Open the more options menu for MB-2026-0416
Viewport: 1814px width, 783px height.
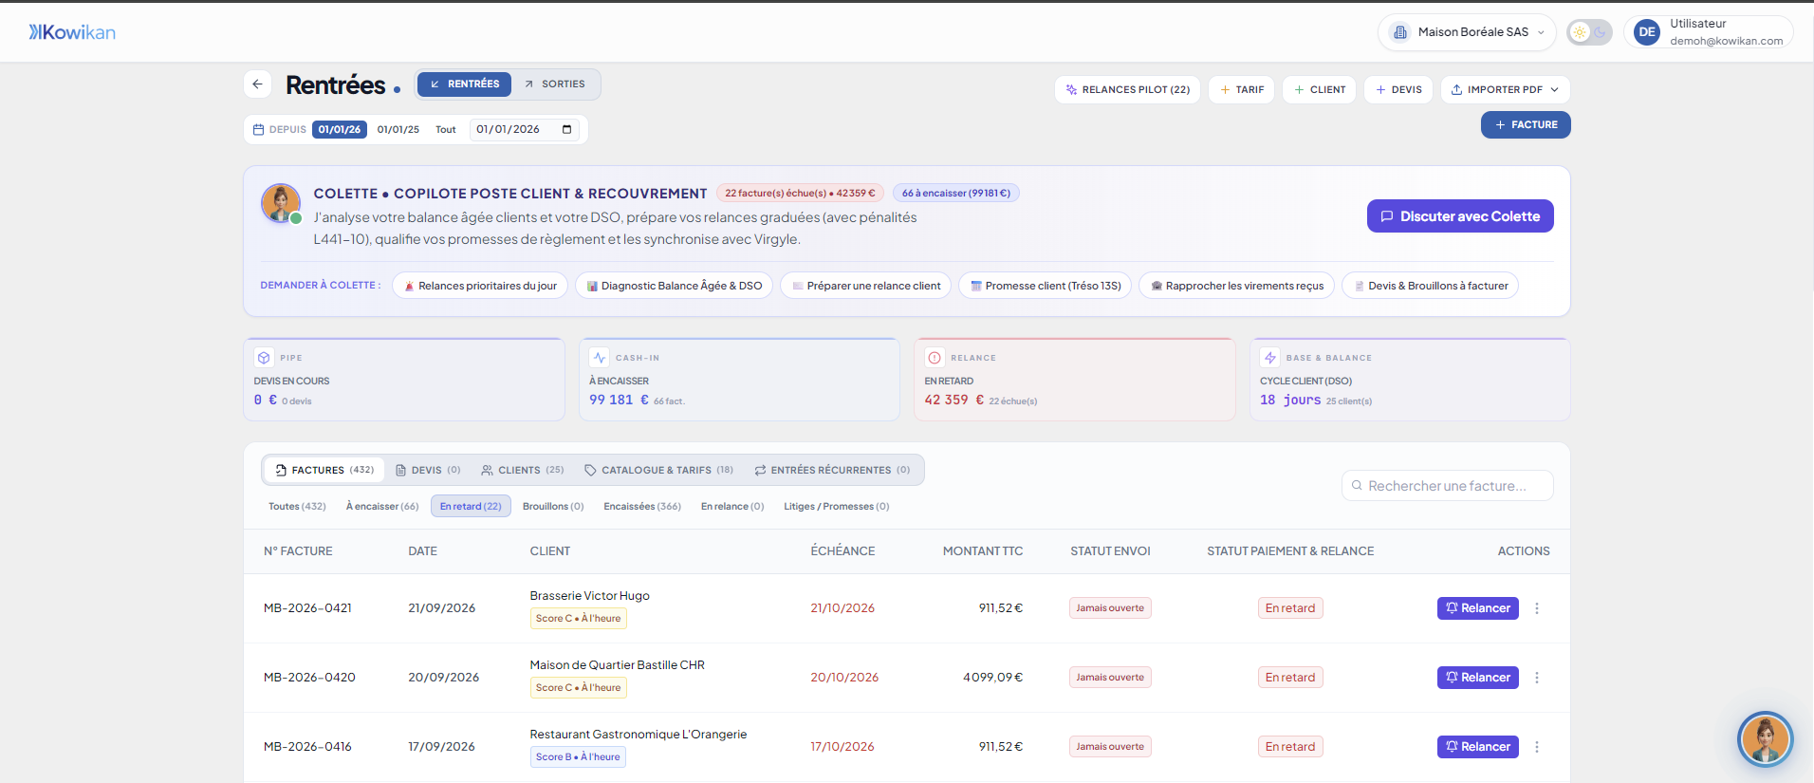click(x=1537, y=747)
